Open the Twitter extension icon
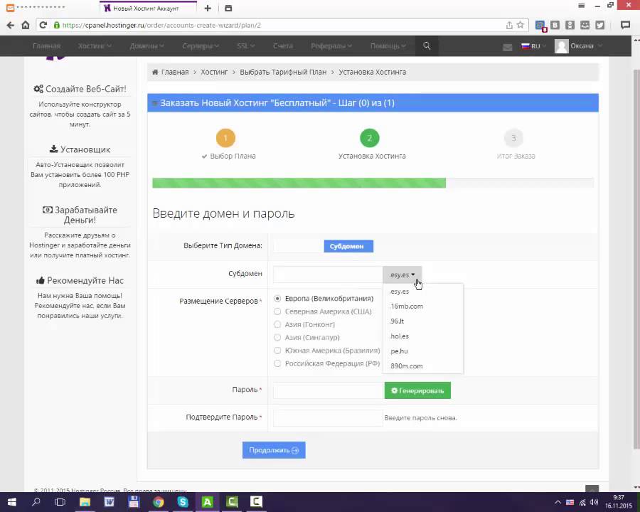This screenshot has height=512, width=640. pos(599,25)
